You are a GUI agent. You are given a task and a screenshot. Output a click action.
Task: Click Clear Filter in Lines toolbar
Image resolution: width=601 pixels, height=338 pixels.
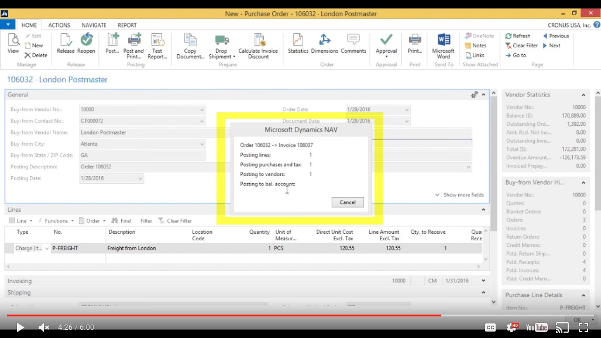point(175,220)
